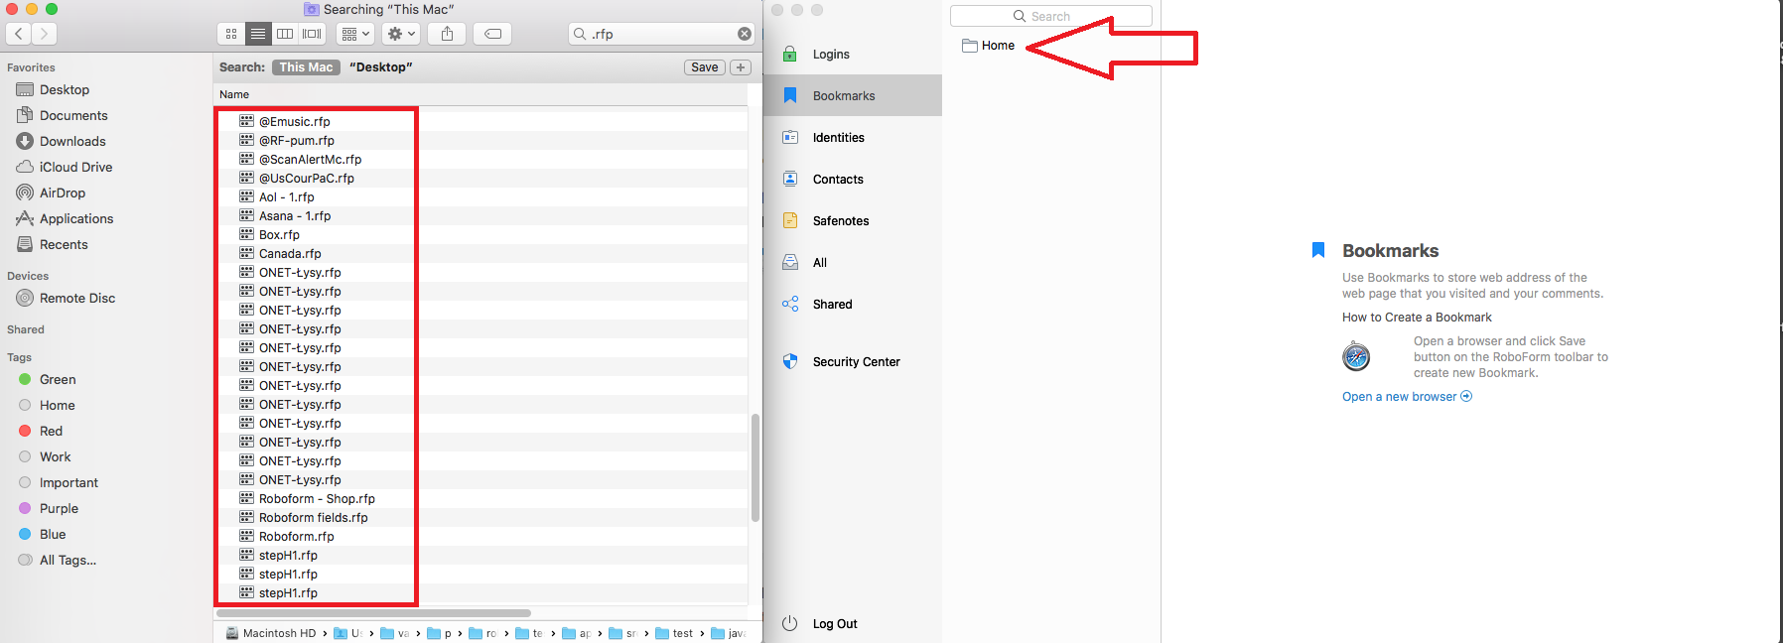The image size is (1783, 643).
Task: Select the Roboform fields.rfp file
Action: click(x=313, y=517)
